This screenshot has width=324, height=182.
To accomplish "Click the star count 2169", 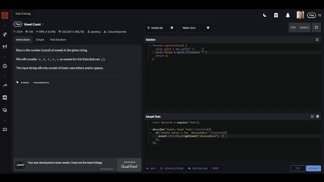I will tap(18, 32).
